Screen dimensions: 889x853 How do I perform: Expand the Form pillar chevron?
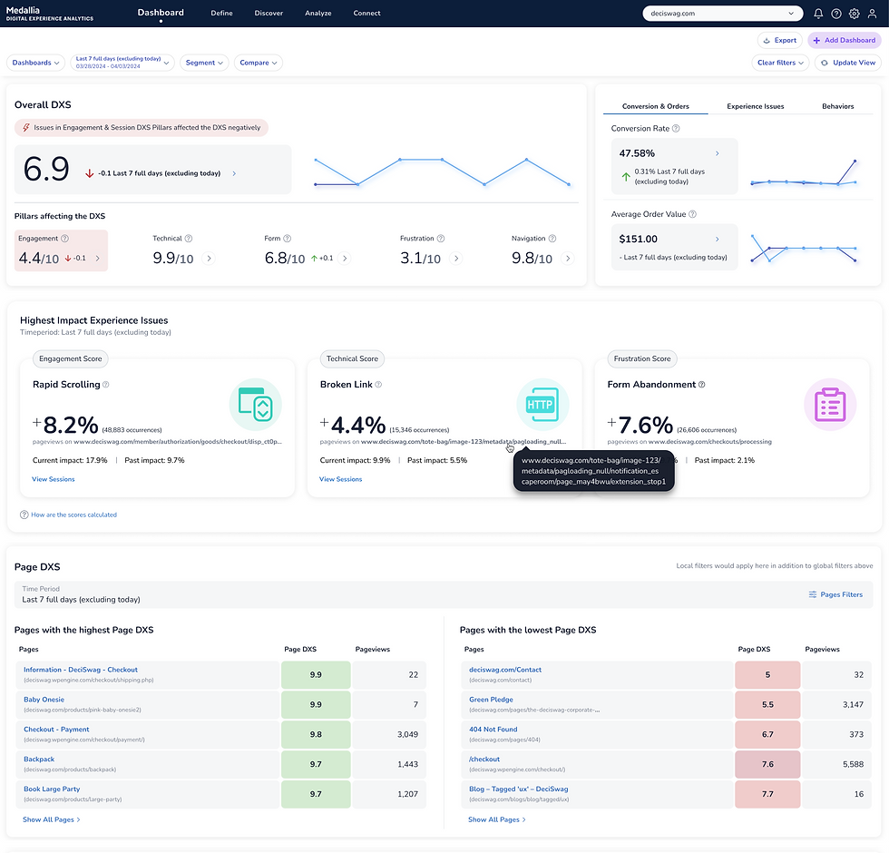point(344,259)
